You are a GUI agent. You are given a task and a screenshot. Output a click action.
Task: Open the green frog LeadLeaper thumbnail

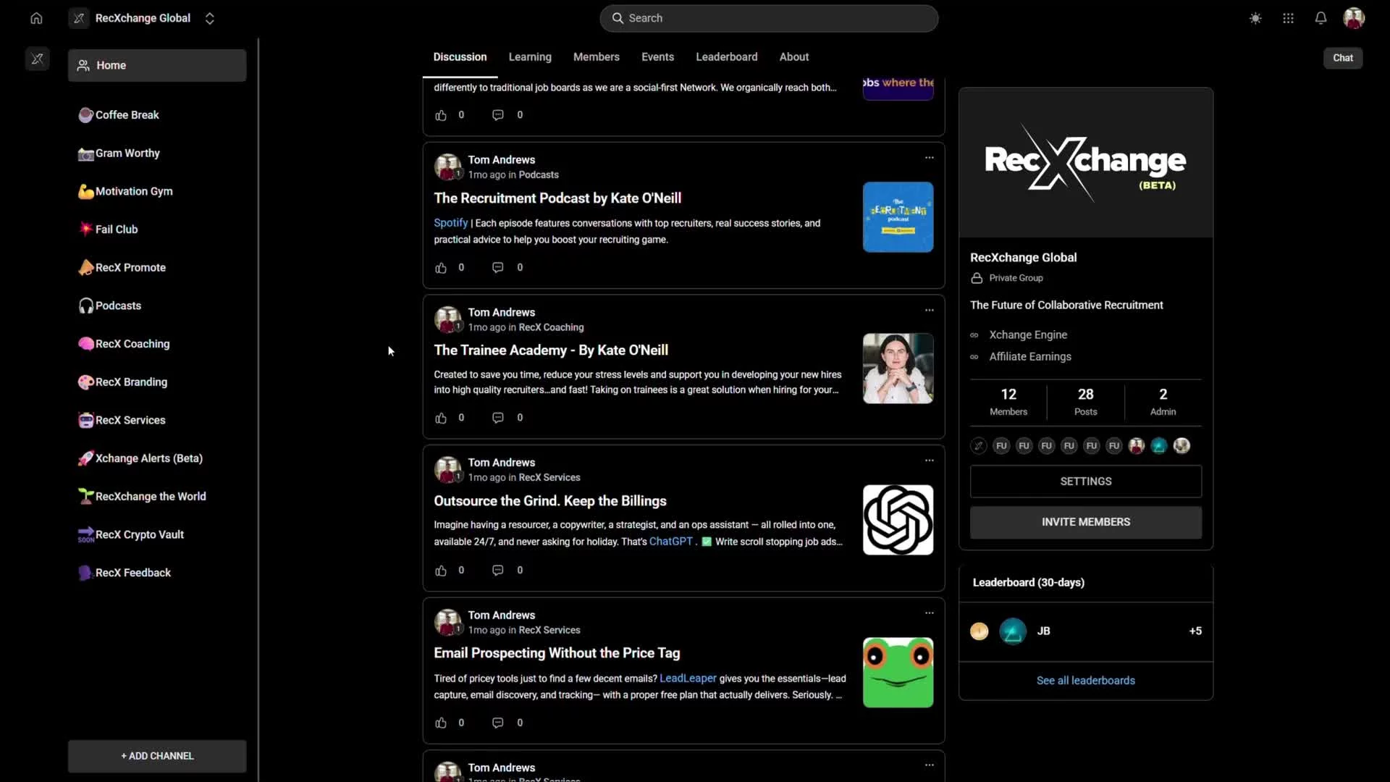898,673
